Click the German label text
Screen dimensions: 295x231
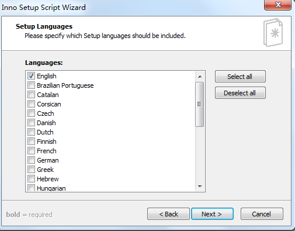48,160
